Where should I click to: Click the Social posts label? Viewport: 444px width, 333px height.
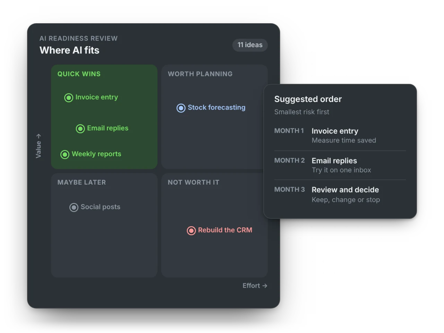(101, 207)
